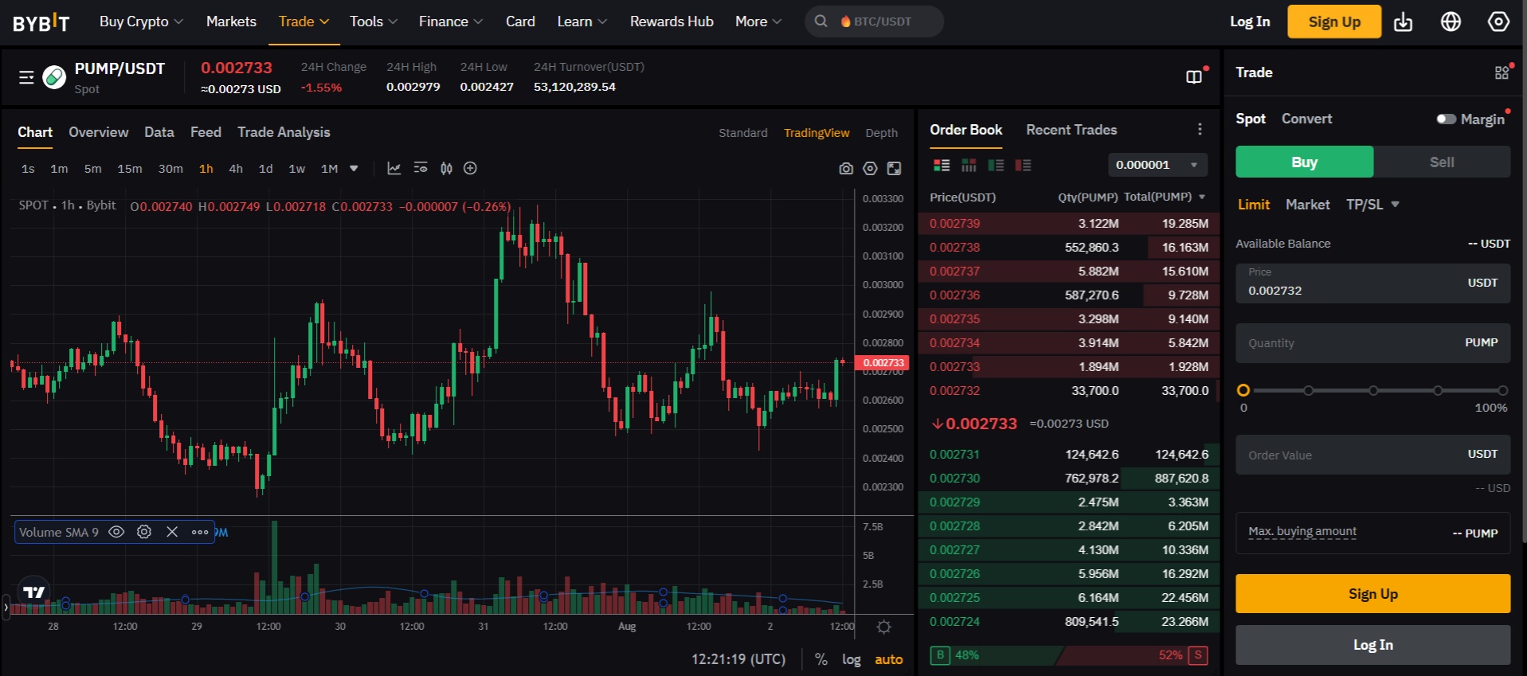Open Volume SMA indicator settings gear
This screenshot has width=1527, height=676.
143,532
